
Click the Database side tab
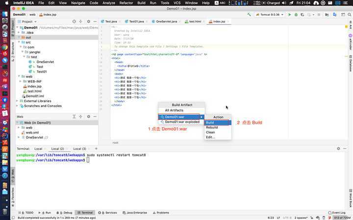point(351,64)
